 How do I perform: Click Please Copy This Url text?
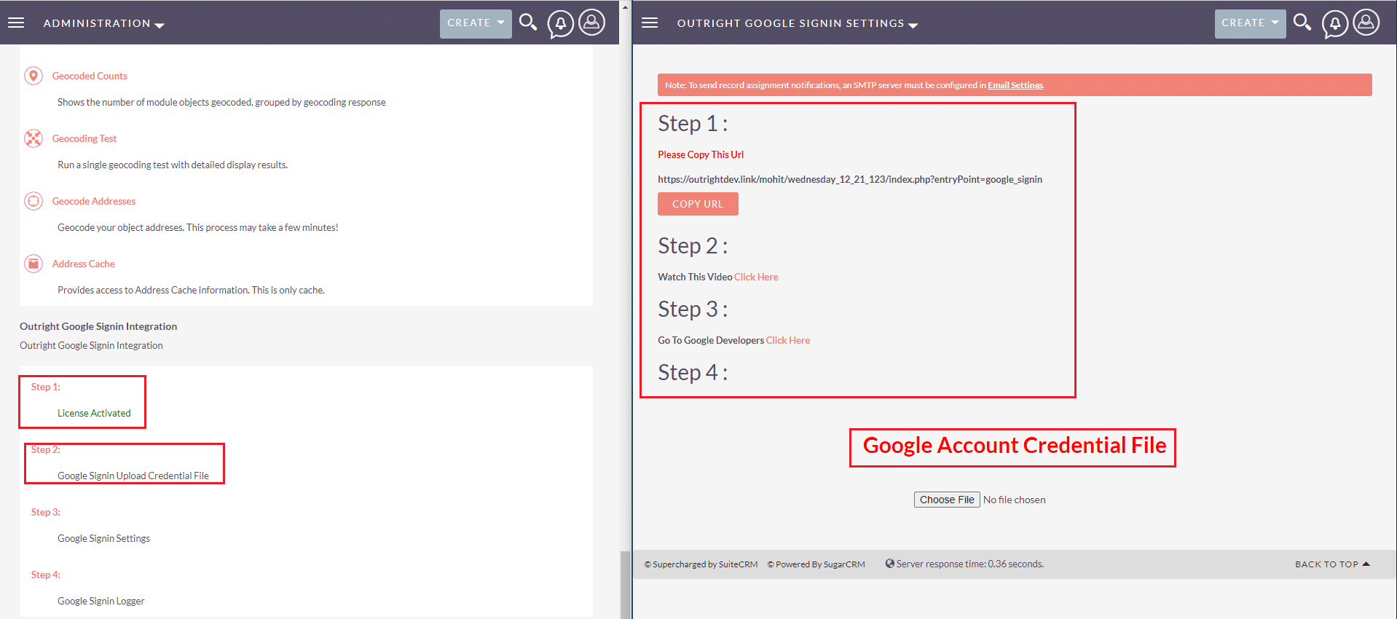[x=701, y=154]
